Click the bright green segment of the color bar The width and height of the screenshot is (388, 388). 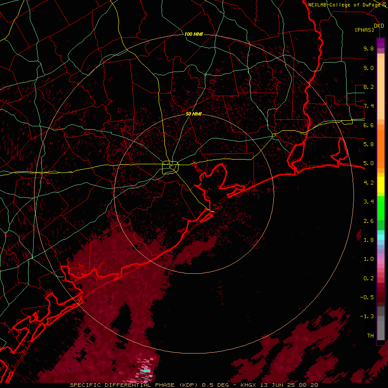[381, 208]
